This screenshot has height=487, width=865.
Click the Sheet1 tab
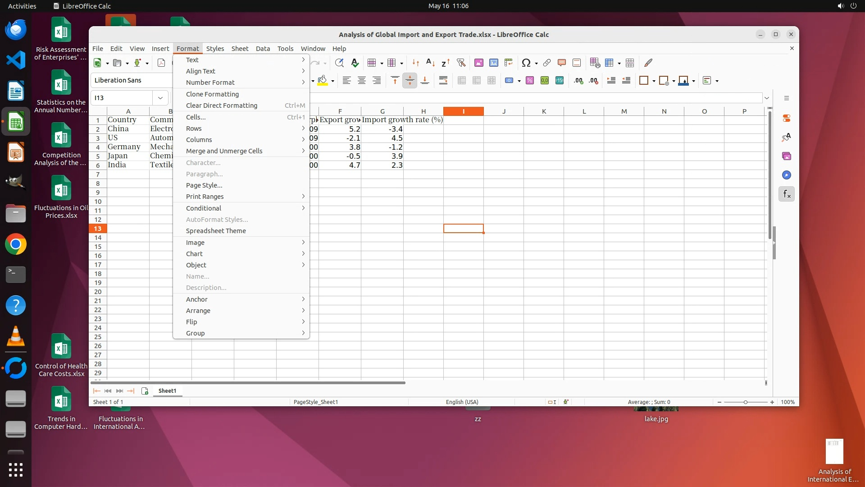[x=167, y=391]
